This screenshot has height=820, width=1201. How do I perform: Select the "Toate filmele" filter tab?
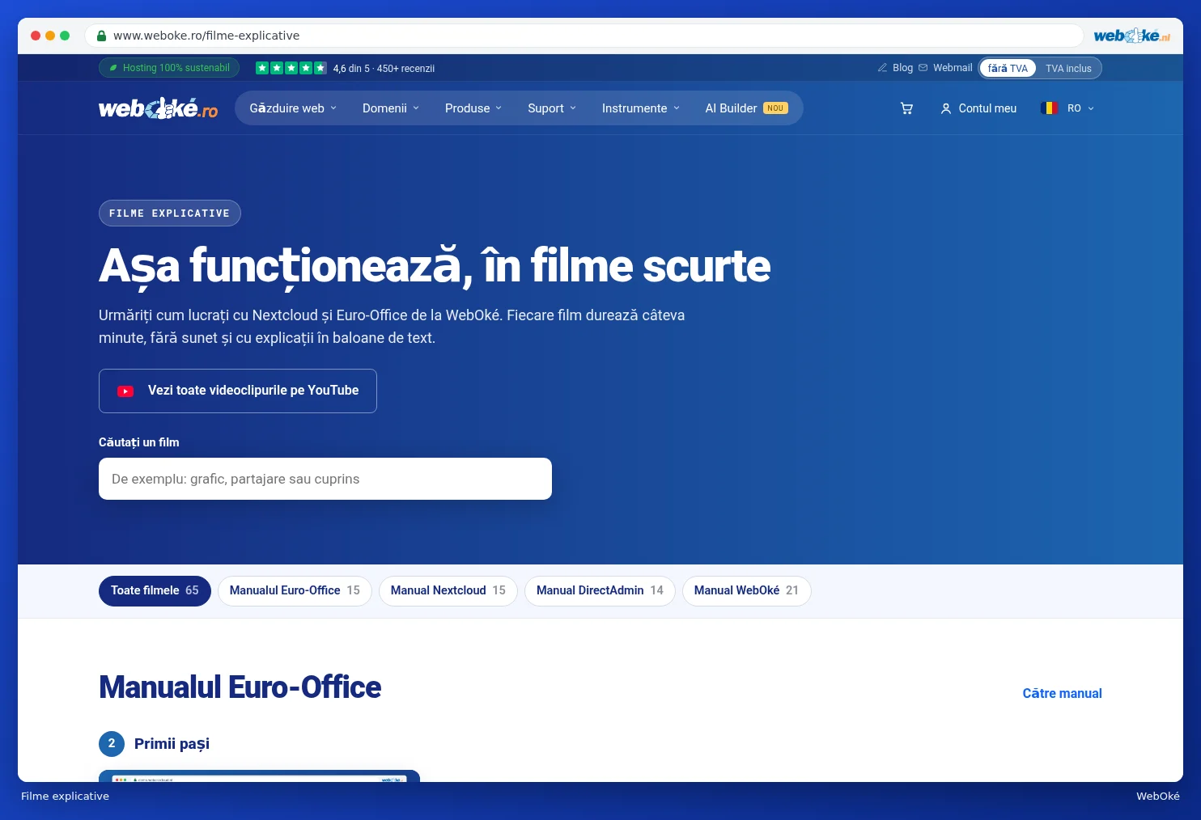155,590
